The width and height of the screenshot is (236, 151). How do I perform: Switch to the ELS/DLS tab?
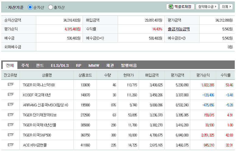60,65
